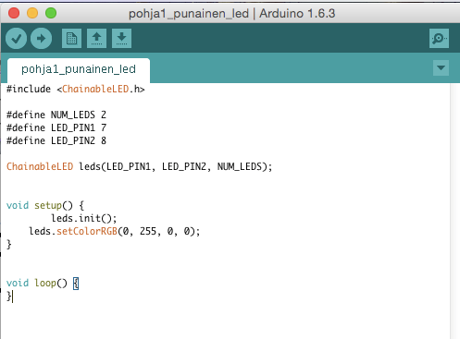Save sketch with down-arrow icon
This screenshot has width=460, height=339.
pos(121,39)
